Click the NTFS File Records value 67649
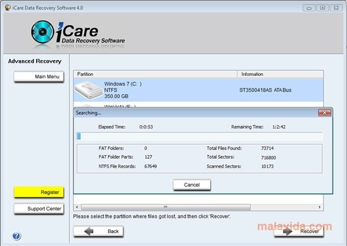The height and width of the screenshot is (246, 347). coord(150,166)
